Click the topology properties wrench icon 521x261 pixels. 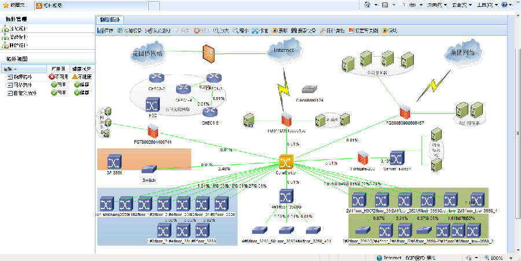[322, 31]
